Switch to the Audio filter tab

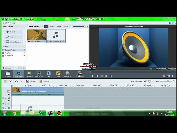(66, 27)
